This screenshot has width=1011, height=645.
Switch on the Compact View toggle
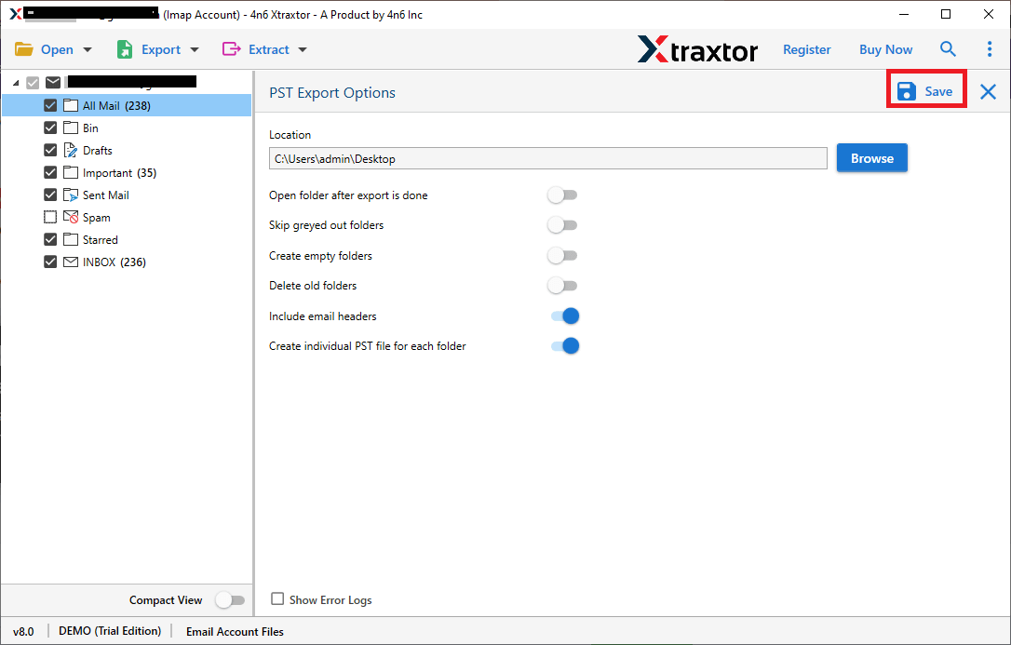(229, 600)
